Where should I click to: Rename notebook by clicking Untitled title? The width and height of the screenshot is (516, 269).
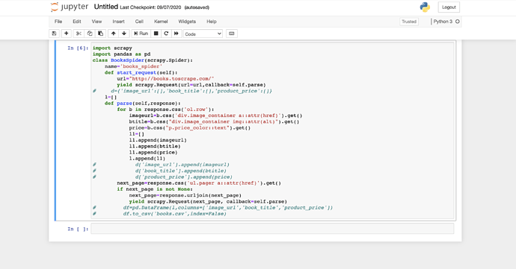click(x=106, y=7)
